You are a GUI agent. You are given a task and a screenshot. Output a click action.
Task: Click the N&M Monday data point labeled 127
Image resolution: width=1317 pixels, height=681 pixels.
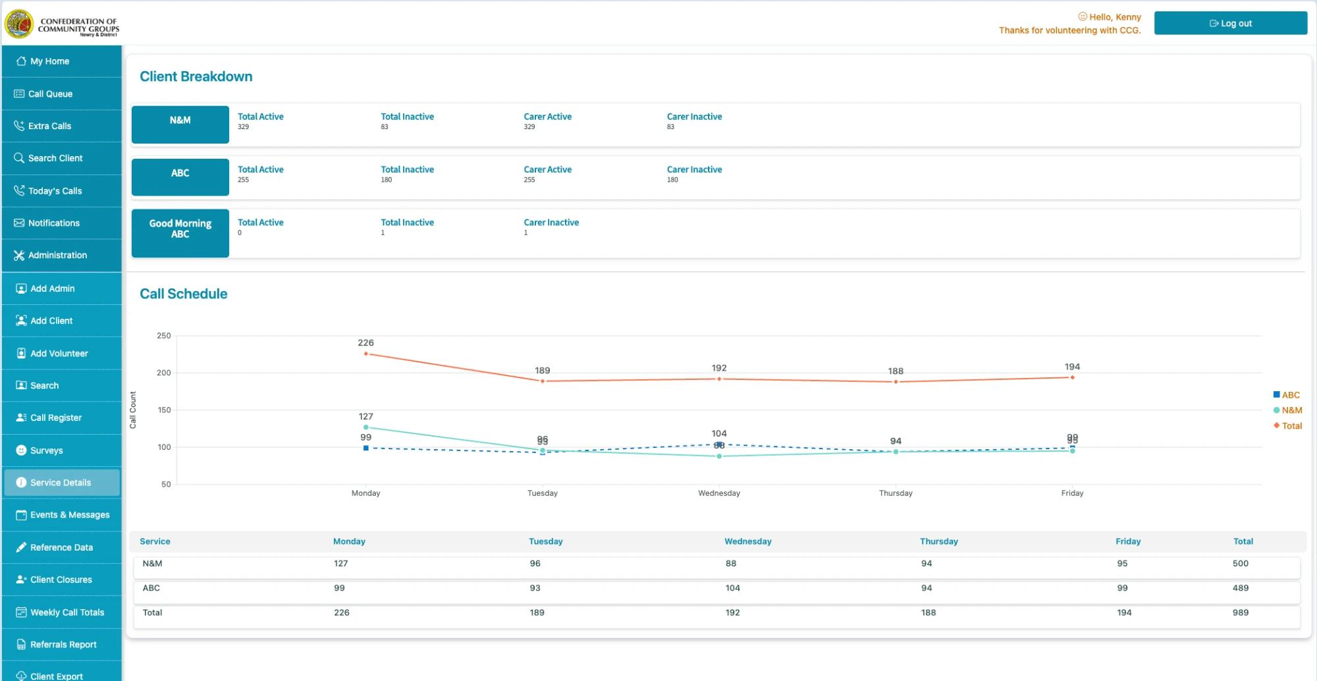pyautogui.click(x=366, y=427)
